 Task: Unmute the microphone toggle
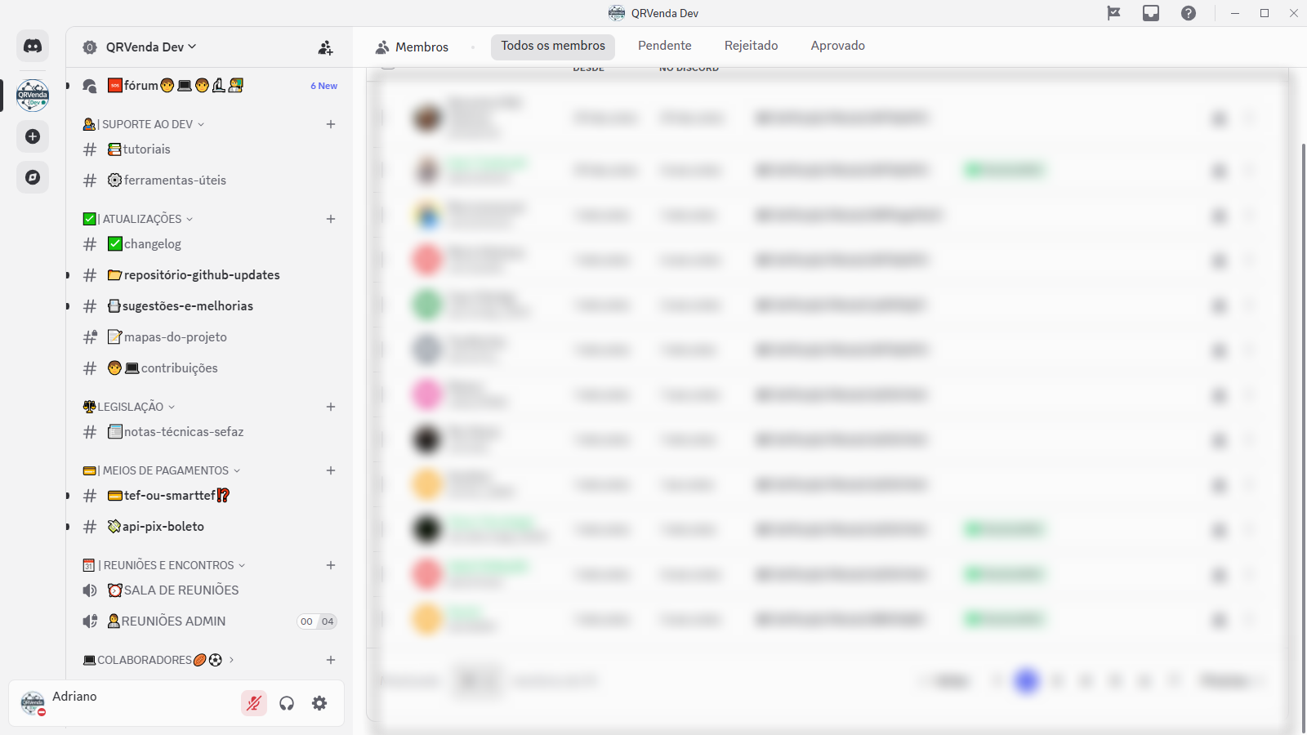tap(254, 703)
